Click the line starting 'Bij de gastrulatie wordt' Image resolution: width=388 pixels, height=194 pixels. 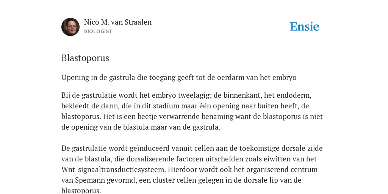tap(186, 95)
